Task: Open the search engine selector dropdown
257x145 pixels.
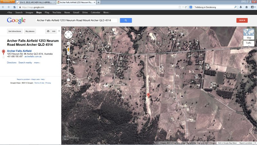Action: [191, 7]
